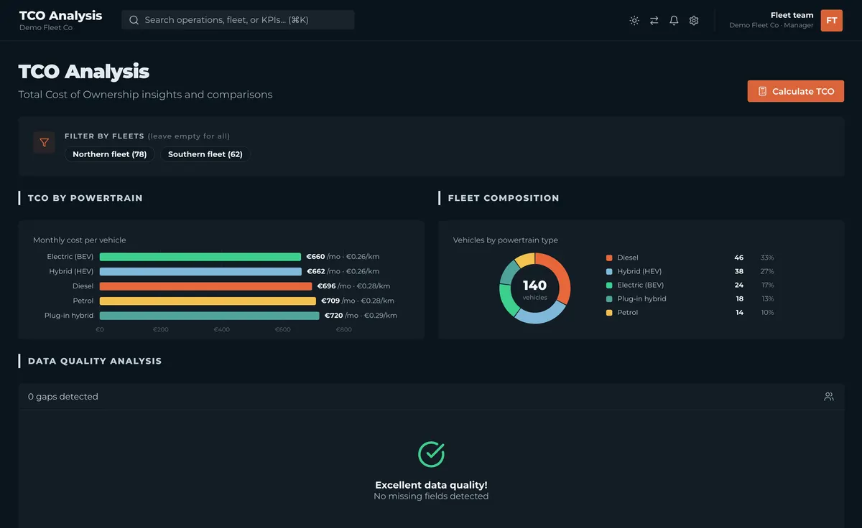Click the 'Vehicles by powertrain type' chart title
This screenshot has width=862, height=528.
506,240
